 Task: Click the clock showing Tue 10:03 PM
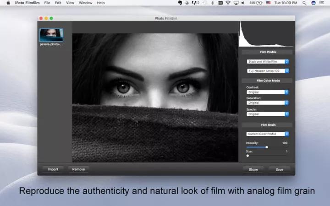click(286, 3)
